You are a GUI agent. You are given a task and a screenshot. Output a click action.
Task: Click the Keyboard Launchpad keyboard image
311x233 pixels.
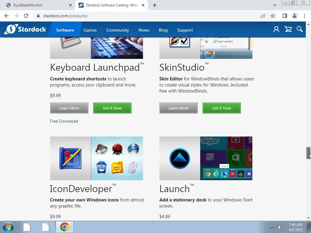click(x=117, y=48)
